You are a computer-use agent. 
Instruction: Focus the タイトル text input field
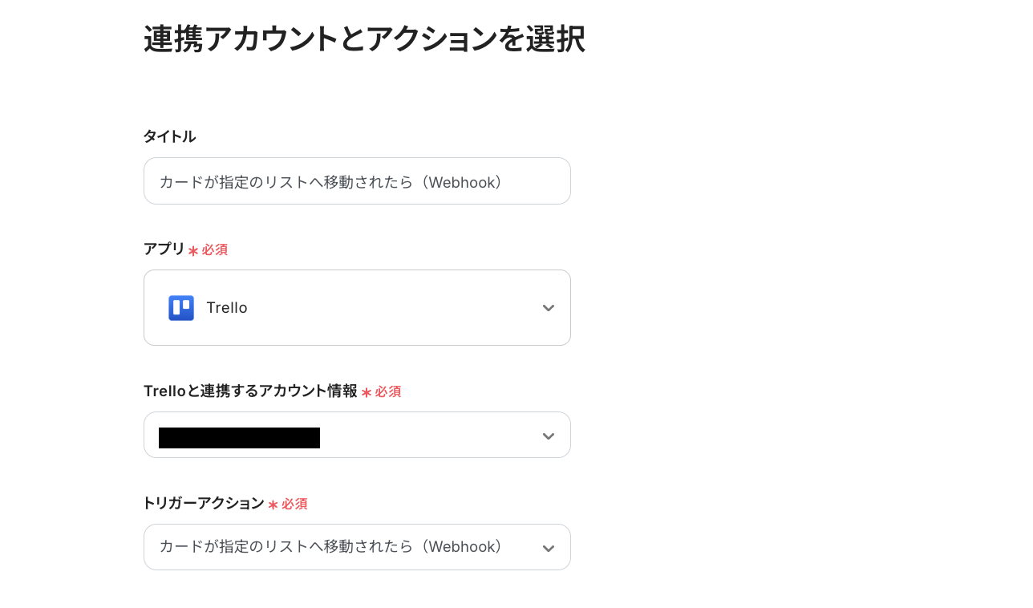click(357, 181)
